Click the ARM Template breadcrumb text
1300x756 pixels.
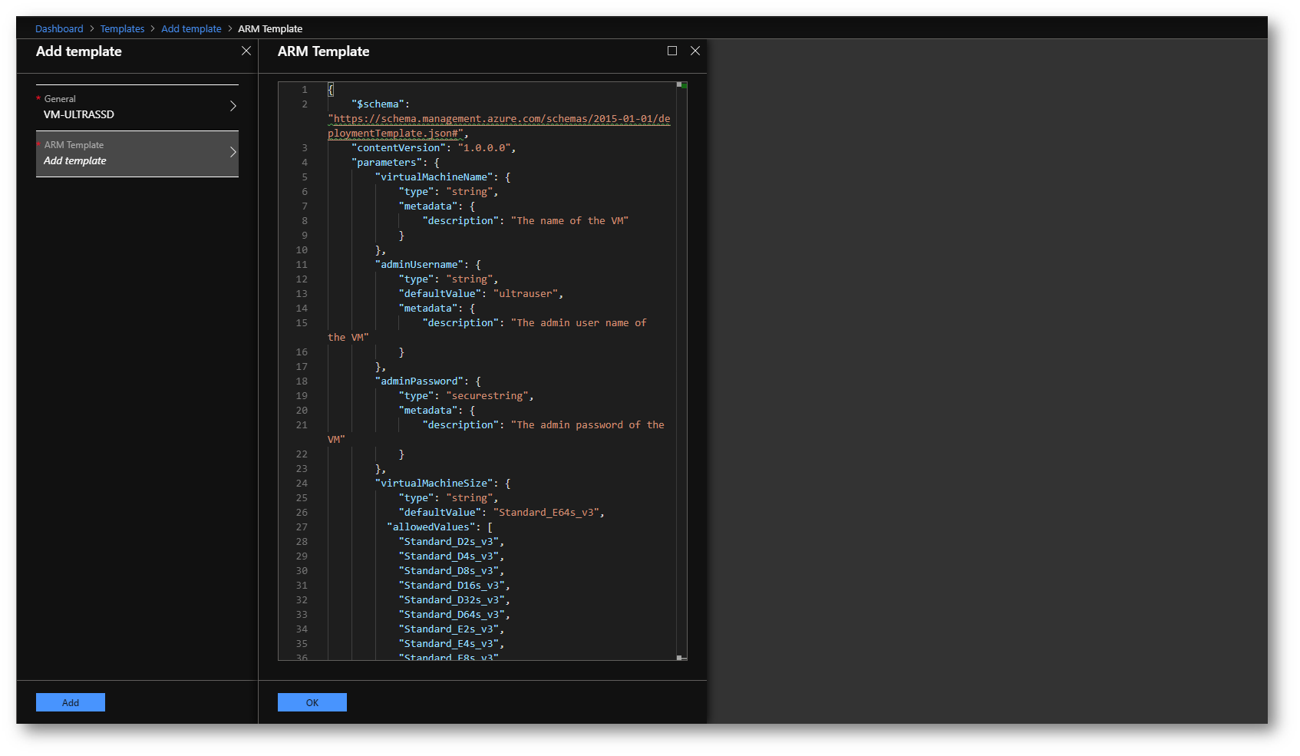(270, 29)
